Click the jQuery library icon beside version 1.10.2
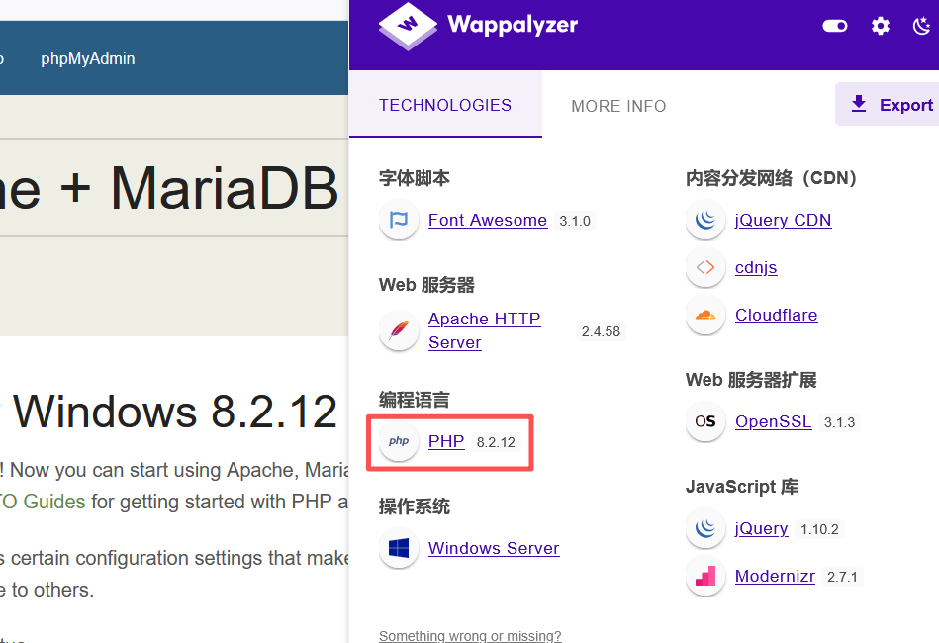The height and width of the screenshot is (643, 939). click(x=705, y=528)
